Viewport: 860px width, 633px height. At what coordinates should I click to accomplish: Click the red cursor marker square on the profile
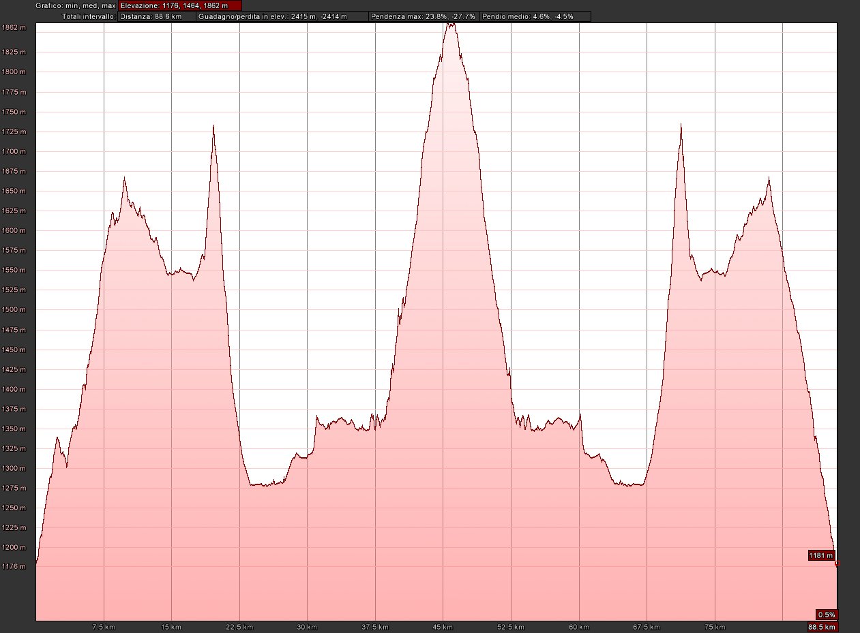[837, 564]
